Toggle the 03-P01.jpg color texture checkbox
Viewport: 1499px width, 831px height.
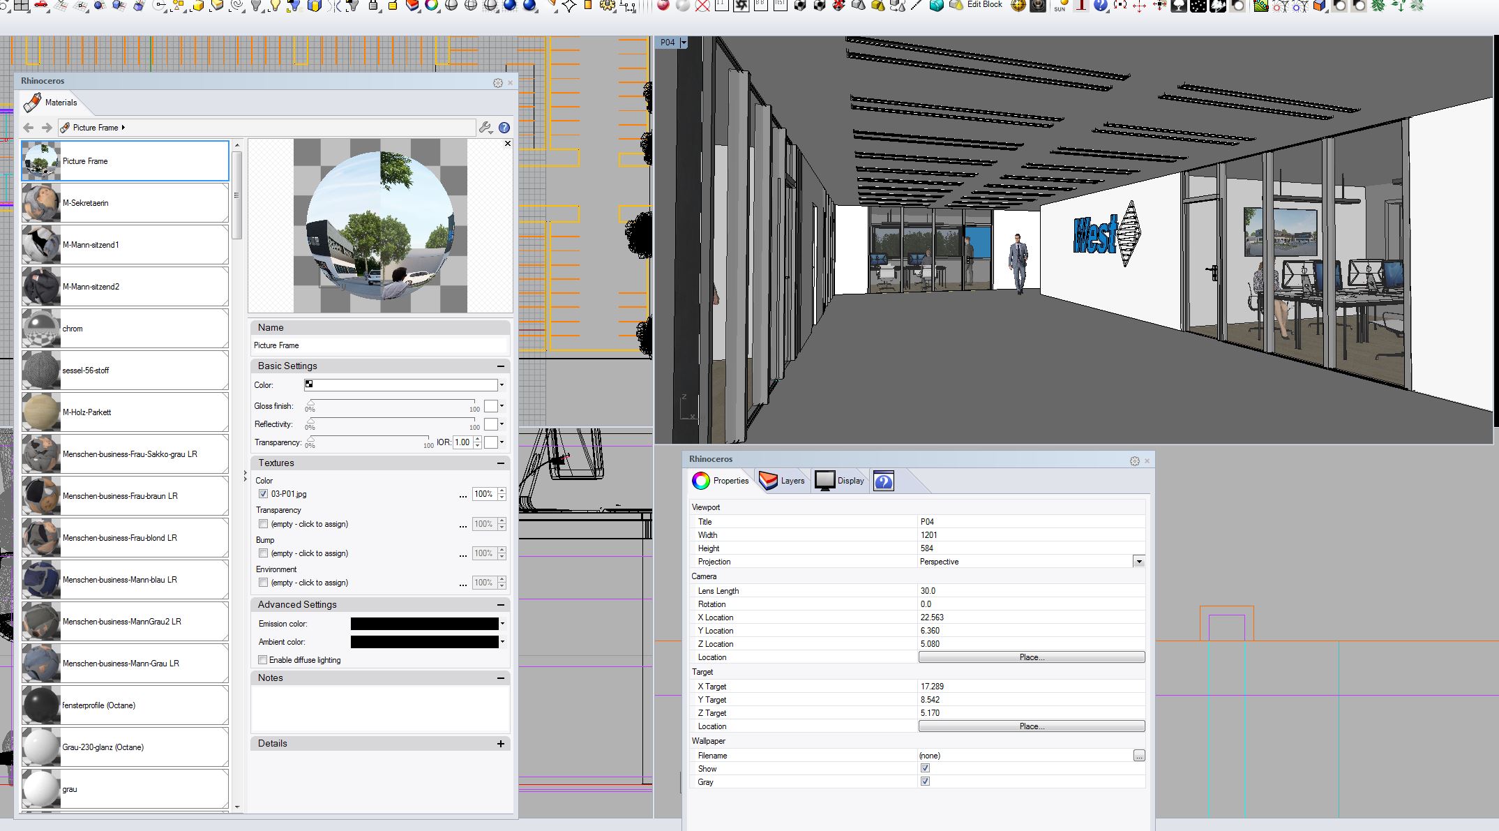click(263, 494)
